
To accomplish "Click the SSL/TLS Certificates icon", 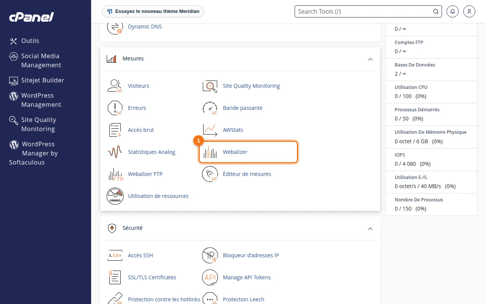I will [x=115, y=277].
